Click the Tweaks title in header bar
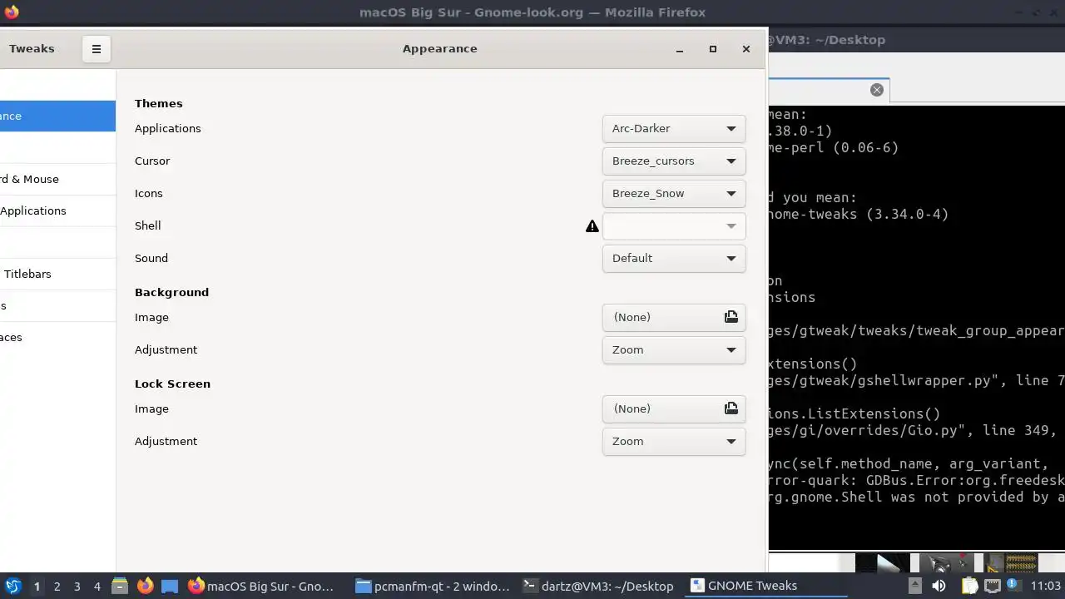 (x=32, y=48)
